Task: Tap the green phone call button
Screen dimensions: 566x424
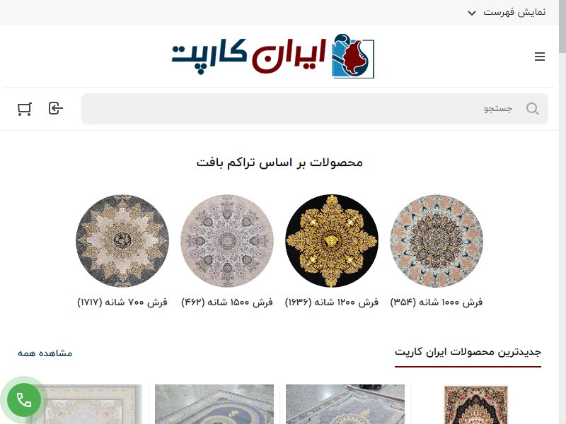Action: click(24, 400)
